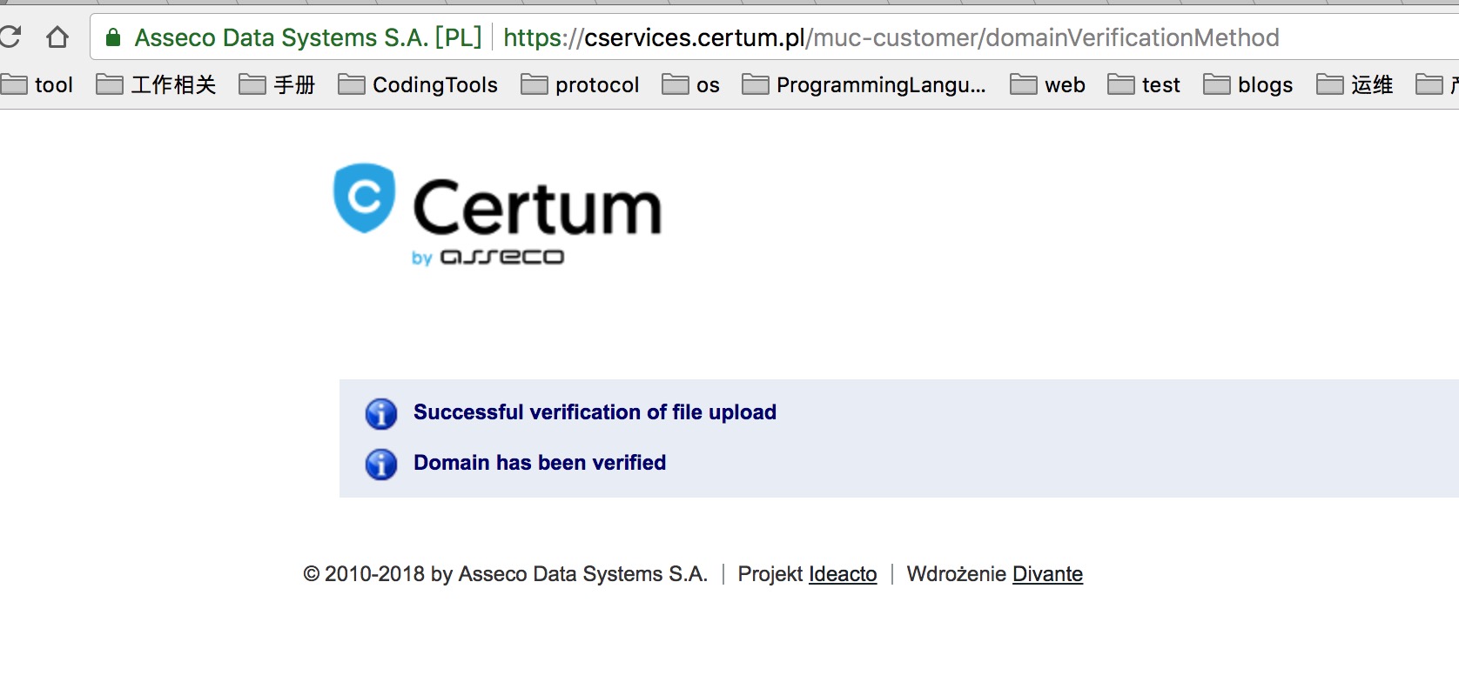Open the Ideacto link
Image resolution: width=1459 pixels, height=689 pixels.
[x=843, y=574]
